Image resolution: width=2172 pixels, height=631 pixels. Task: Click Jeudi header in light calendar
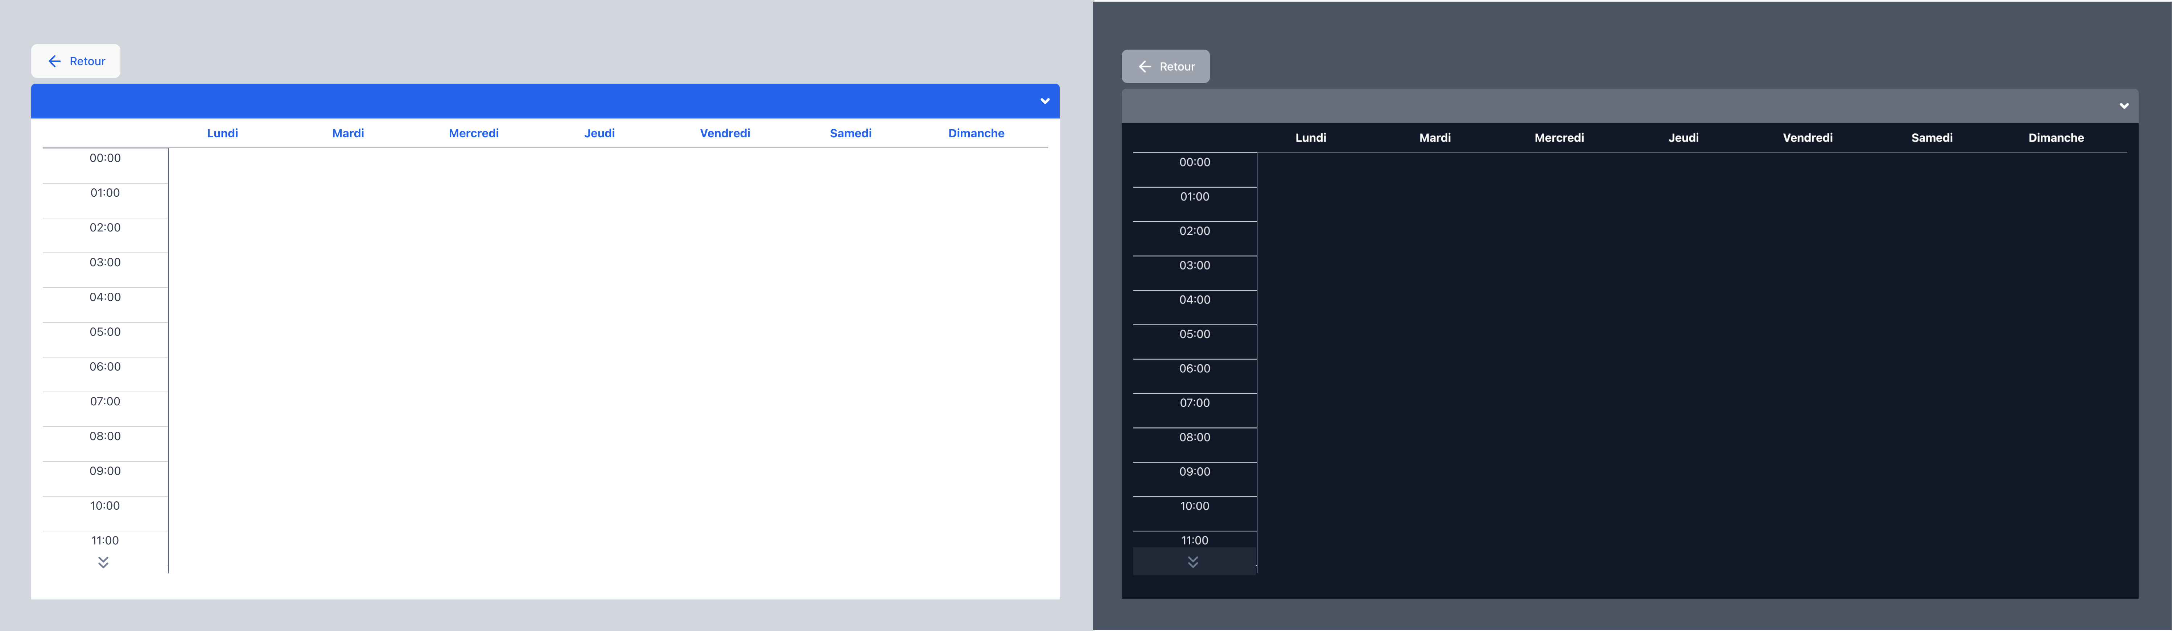point(599,133)
